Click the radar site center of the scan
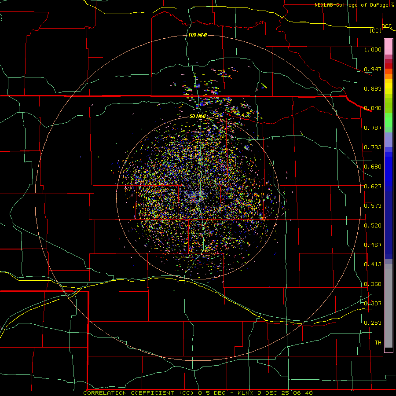The height and width of the screenshot is (396, 396). (x=198, y=197)
